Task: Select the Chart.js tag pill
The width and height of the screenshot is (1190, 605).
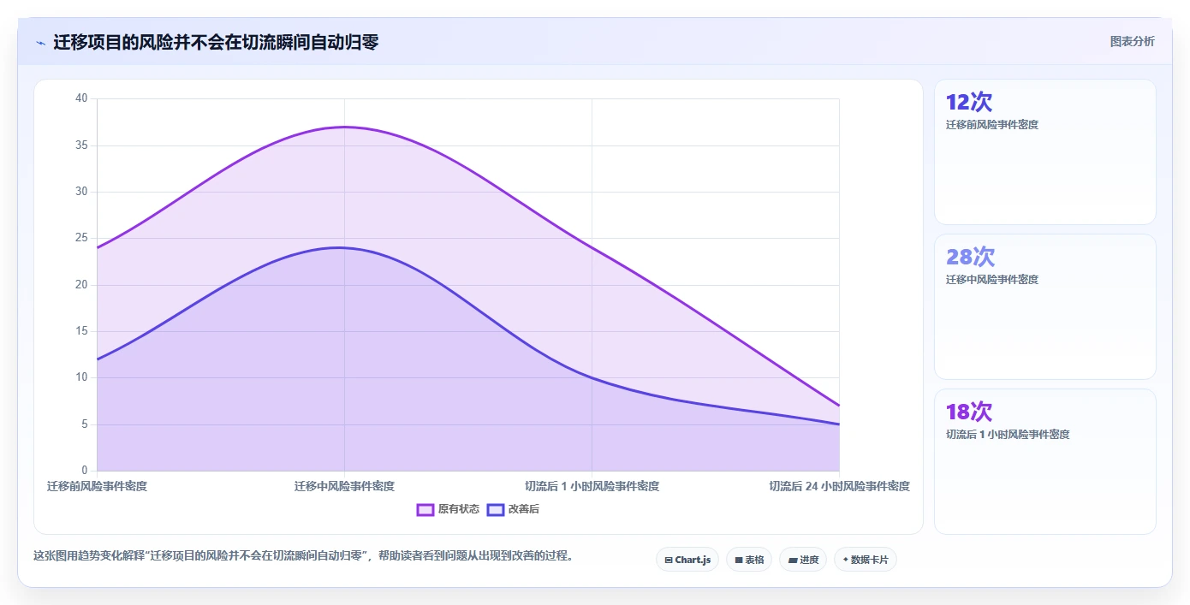Action: 687,560
